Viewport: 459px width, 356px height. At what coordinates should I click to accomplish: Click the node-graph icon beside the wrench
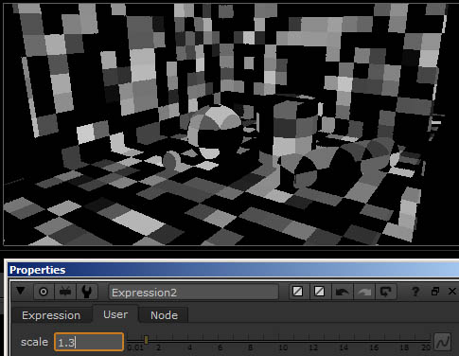click(x=65, y=292)
